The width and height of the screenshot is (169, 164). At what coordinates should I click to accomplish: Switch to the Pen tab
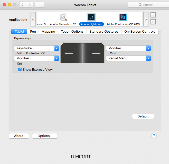pyautogui.click(x=33, y=32)
